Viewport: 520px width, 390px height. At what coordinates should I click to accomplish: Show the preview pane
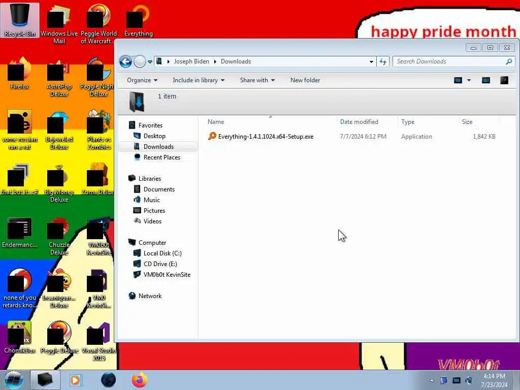click(x=486, y=80)
